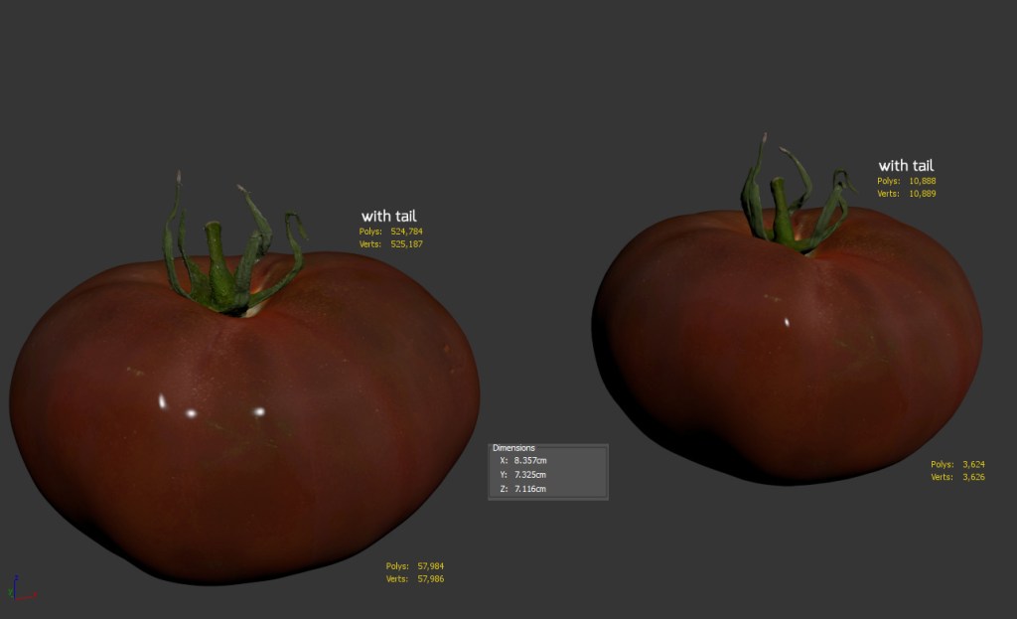This screenshot has height=619, width=1017.
Task: Click the Z dimension value 7.116cm
Action: tap(530, 489)
